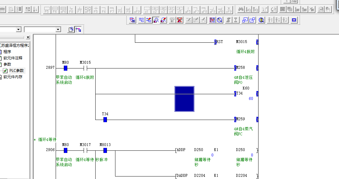
Task: Open 软元件注释 in the project tree
Action: pyautogui.click(x=13, y=58)
